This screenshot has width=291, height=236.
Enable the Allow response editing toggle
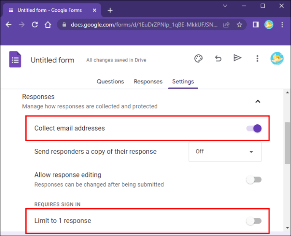pyautogui.click(x=254, y=180)
